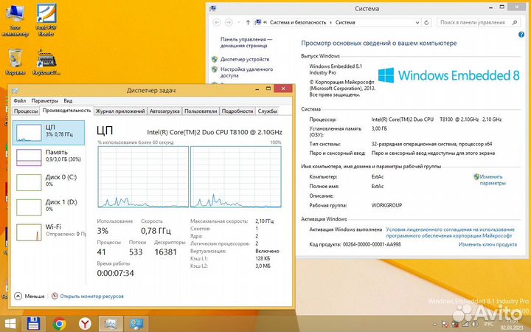Open Настройка удаленного доступа link
This screenshot has width=531, height=332.
246,72
